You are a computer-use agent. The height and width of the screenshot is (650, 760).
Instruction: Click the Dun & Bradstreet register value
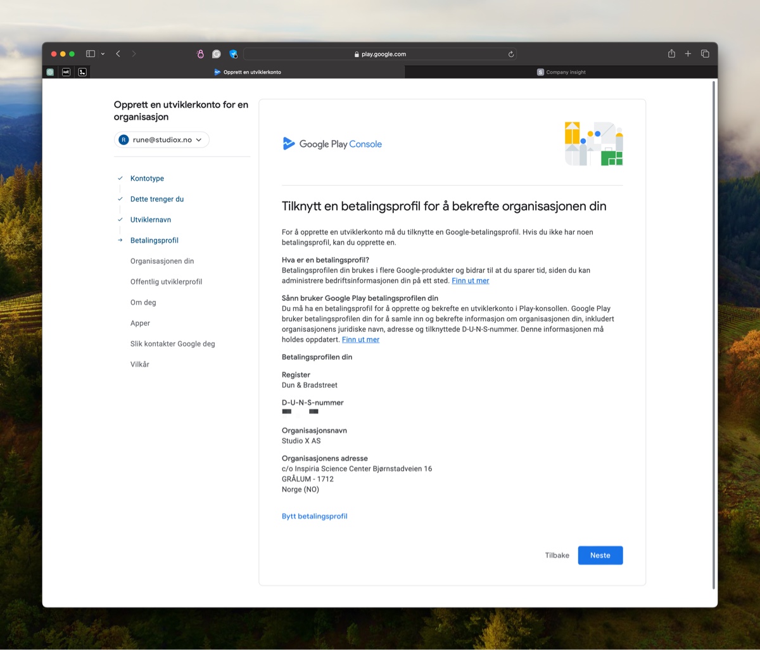point(310,385)
